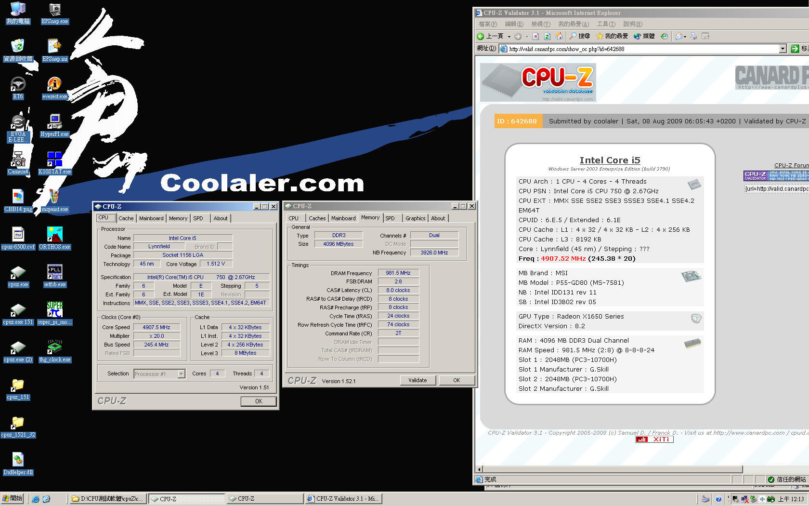Click the URL address field
This screenshot has width=809, height=506.
coord(643,49)
